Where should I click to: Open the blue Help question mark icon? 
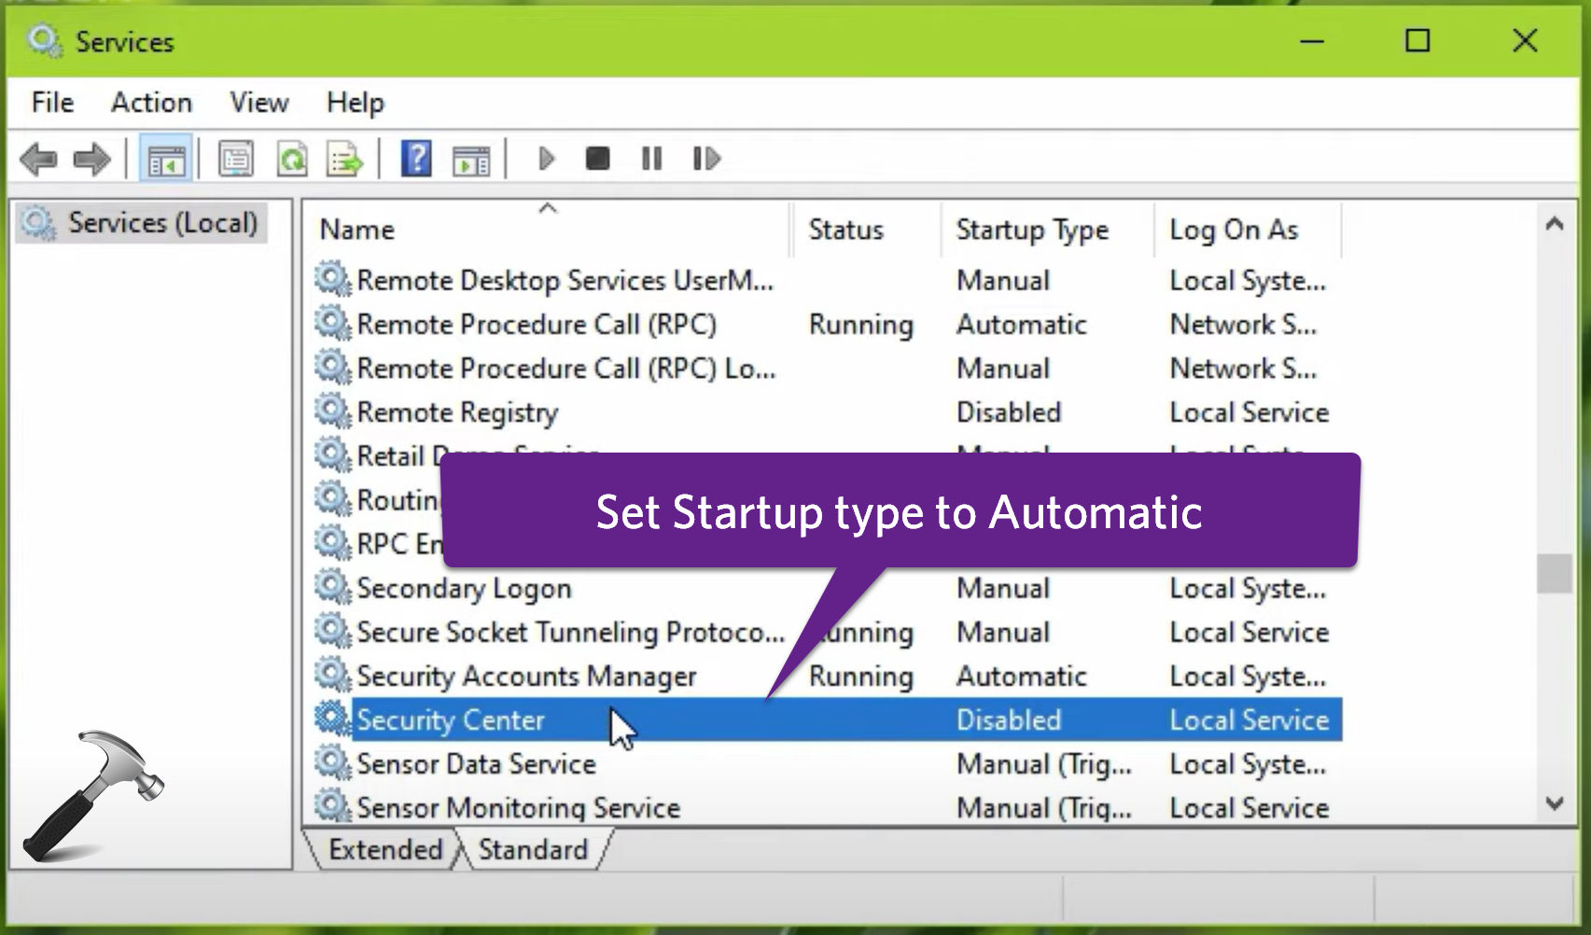(x=416, y=159)
